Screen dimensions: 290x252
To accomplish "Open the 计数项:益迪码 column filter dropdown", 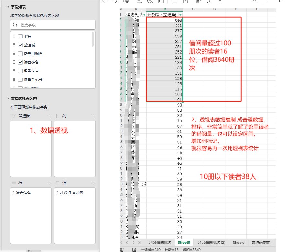I will tap(180, 15).
